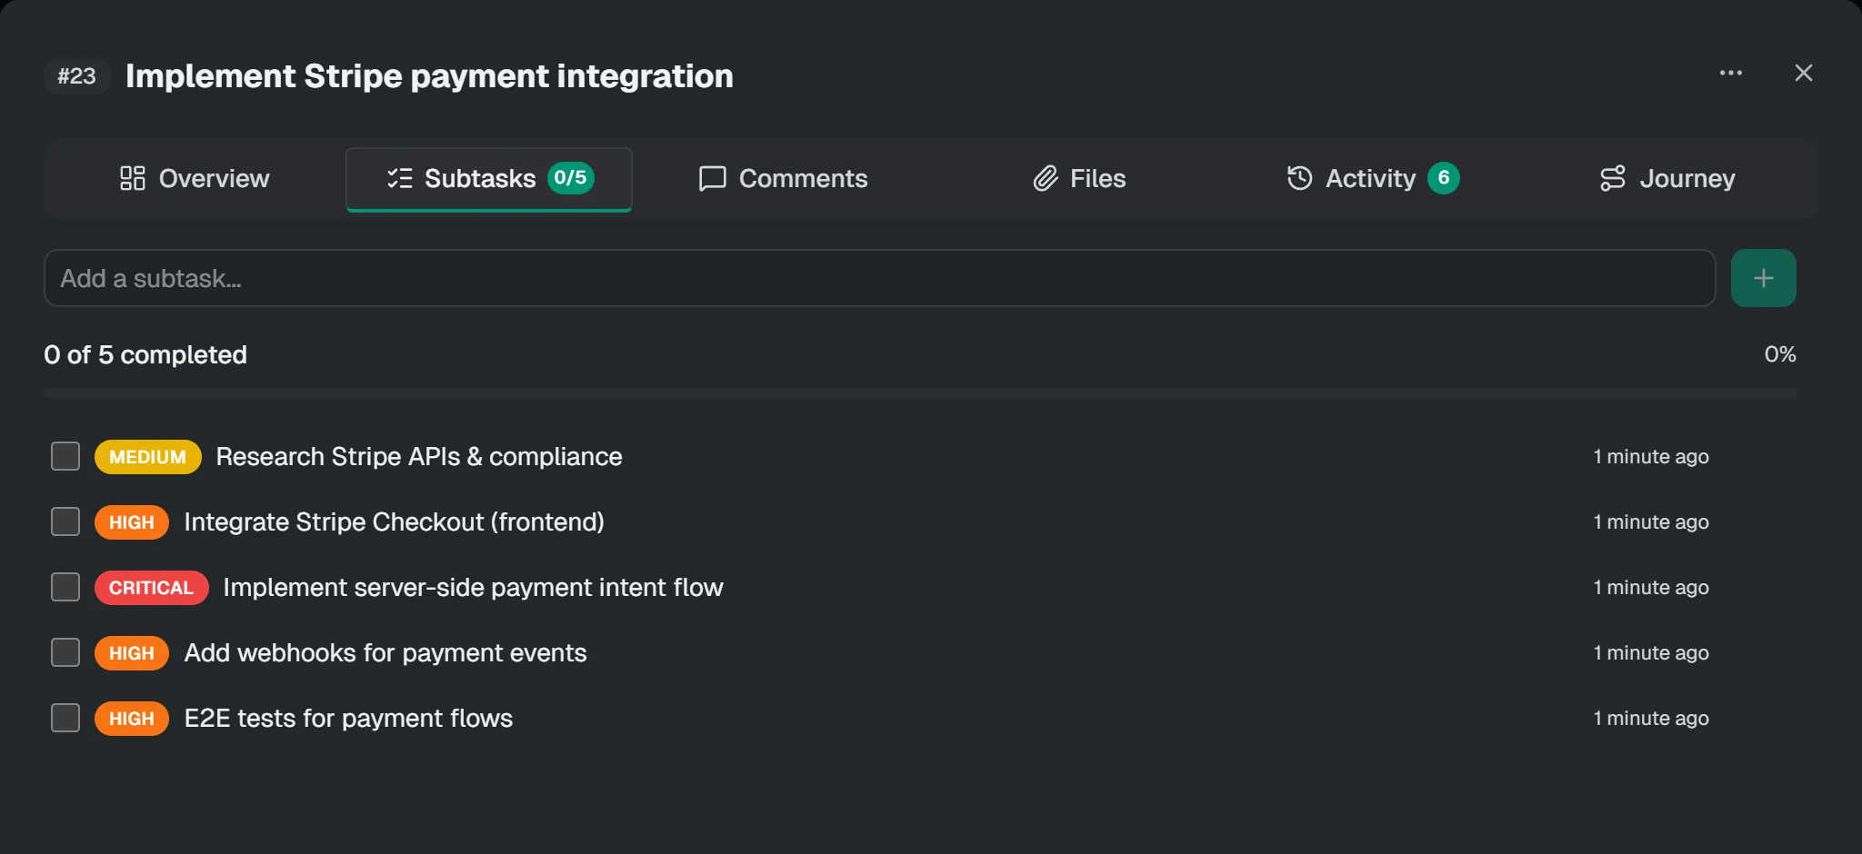Switch to the Overview tab
The image size is (1862, 854).
coord(195,178)
